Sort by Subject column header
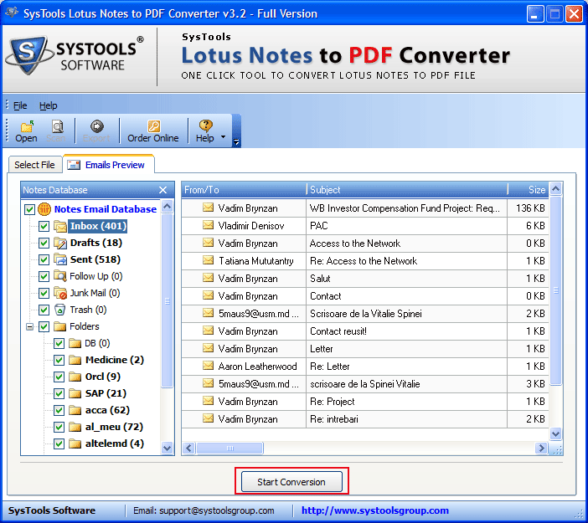Viewport: 588px width, 523px height. click(x=407, y=190)
